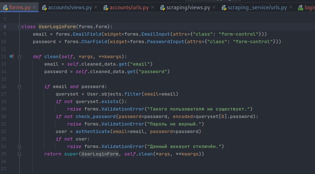Open the scraping/views.py tab
Image resolution: width=315 pixels, height=174 pixels.
[x=188, y=7]
